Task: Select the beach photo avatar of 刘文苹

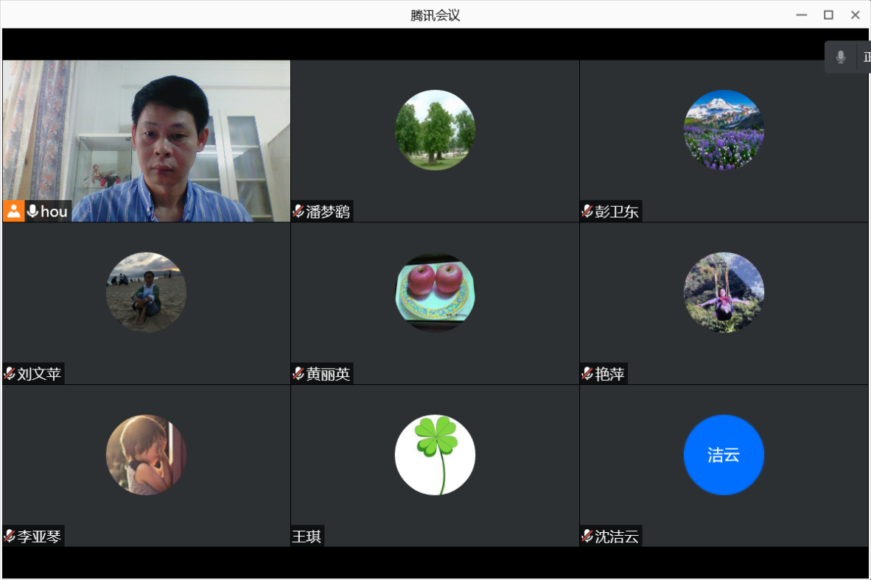Action: (x=146, y=292)
